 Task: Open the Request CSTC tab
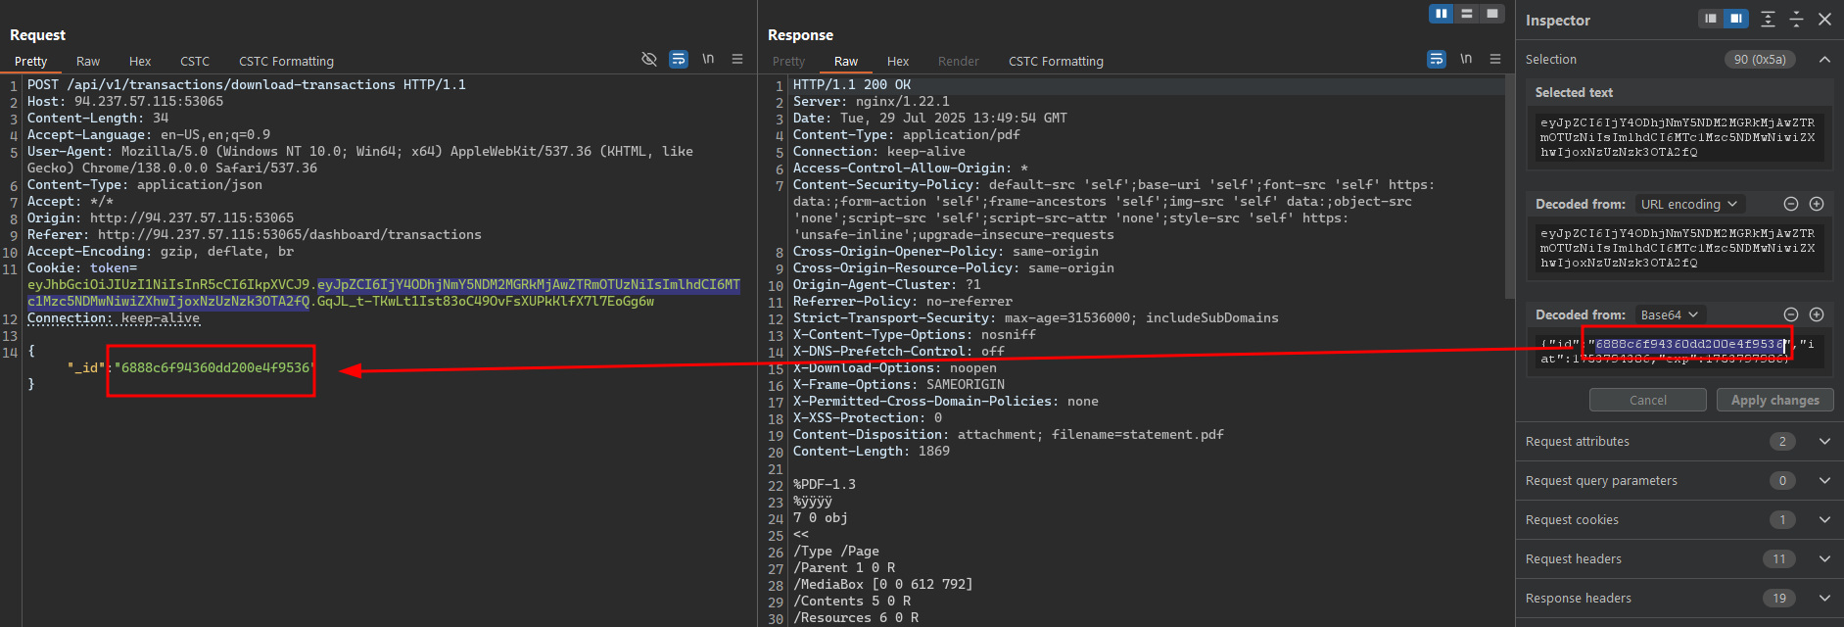195,61
